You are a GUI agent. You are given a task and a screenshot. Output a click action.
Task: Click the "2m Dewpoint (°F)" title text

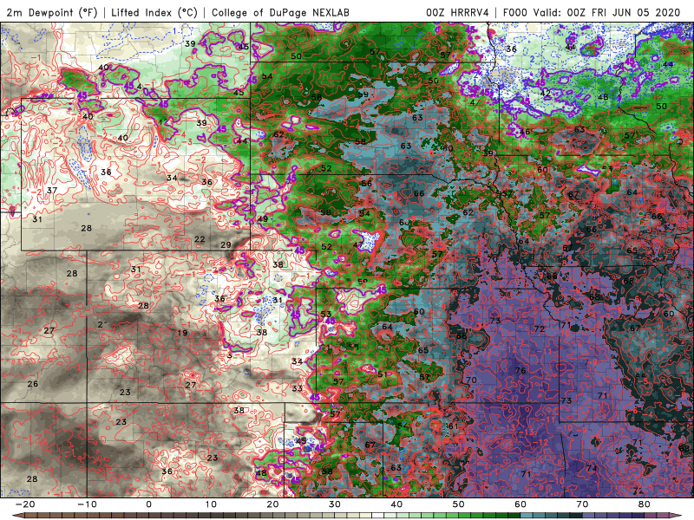click(x=52, y=13)
